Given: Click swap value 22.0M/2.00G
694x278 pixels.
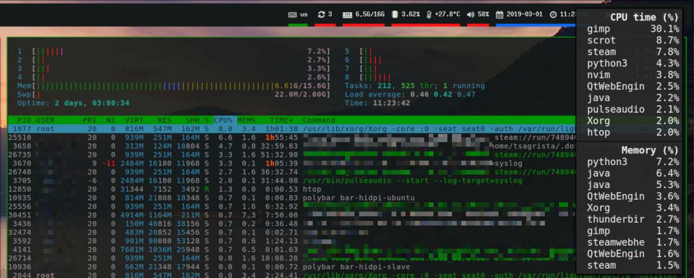Looking at the screenshot, I should [301, 94].
